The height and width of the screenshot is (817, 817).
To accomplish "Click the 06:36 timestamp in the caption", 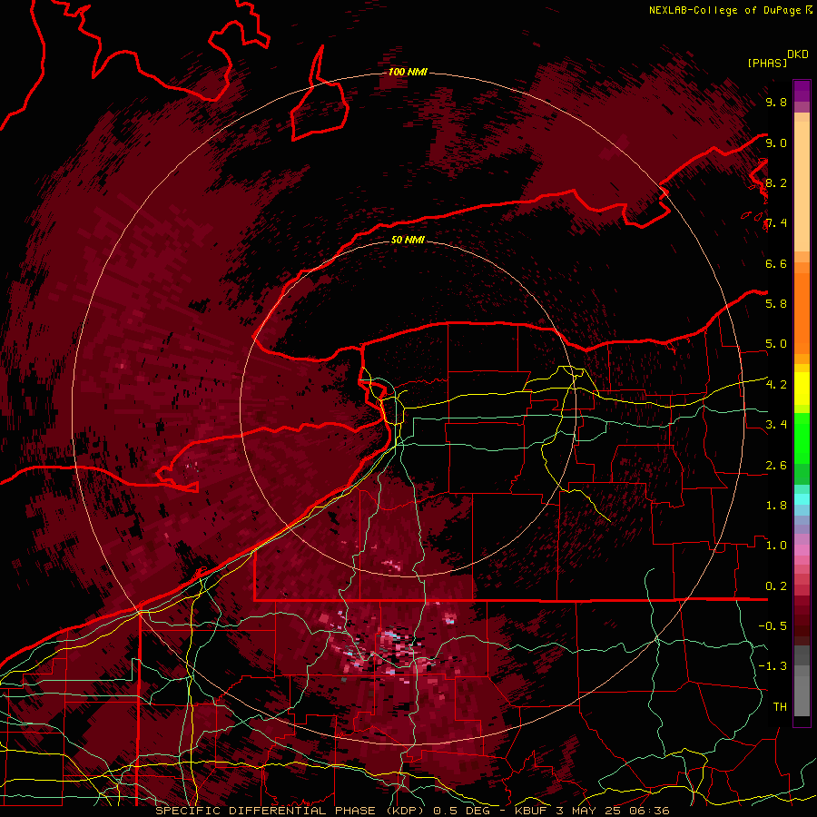I will [651, 811].
